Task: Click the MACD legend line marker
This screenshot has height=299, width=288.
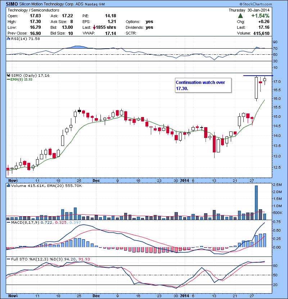Action: [x=9, y=222]
